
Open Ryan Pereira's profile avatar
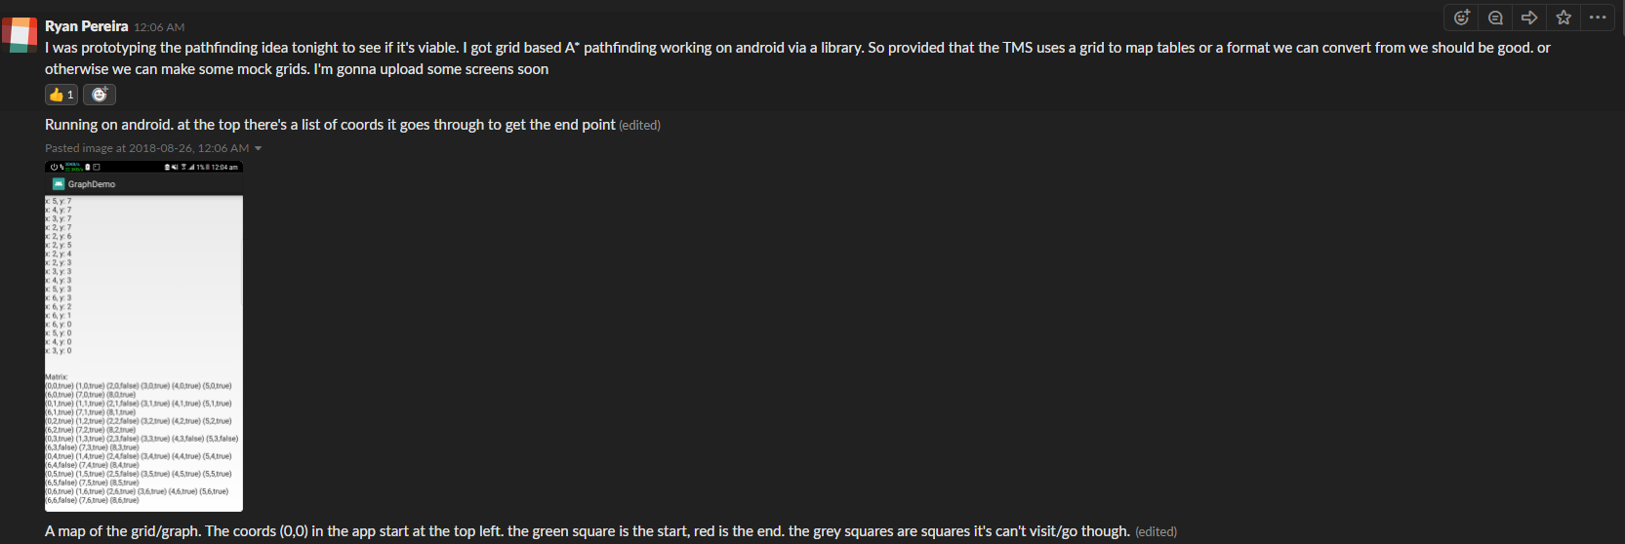pyautogui.click(x=20, y=34)
